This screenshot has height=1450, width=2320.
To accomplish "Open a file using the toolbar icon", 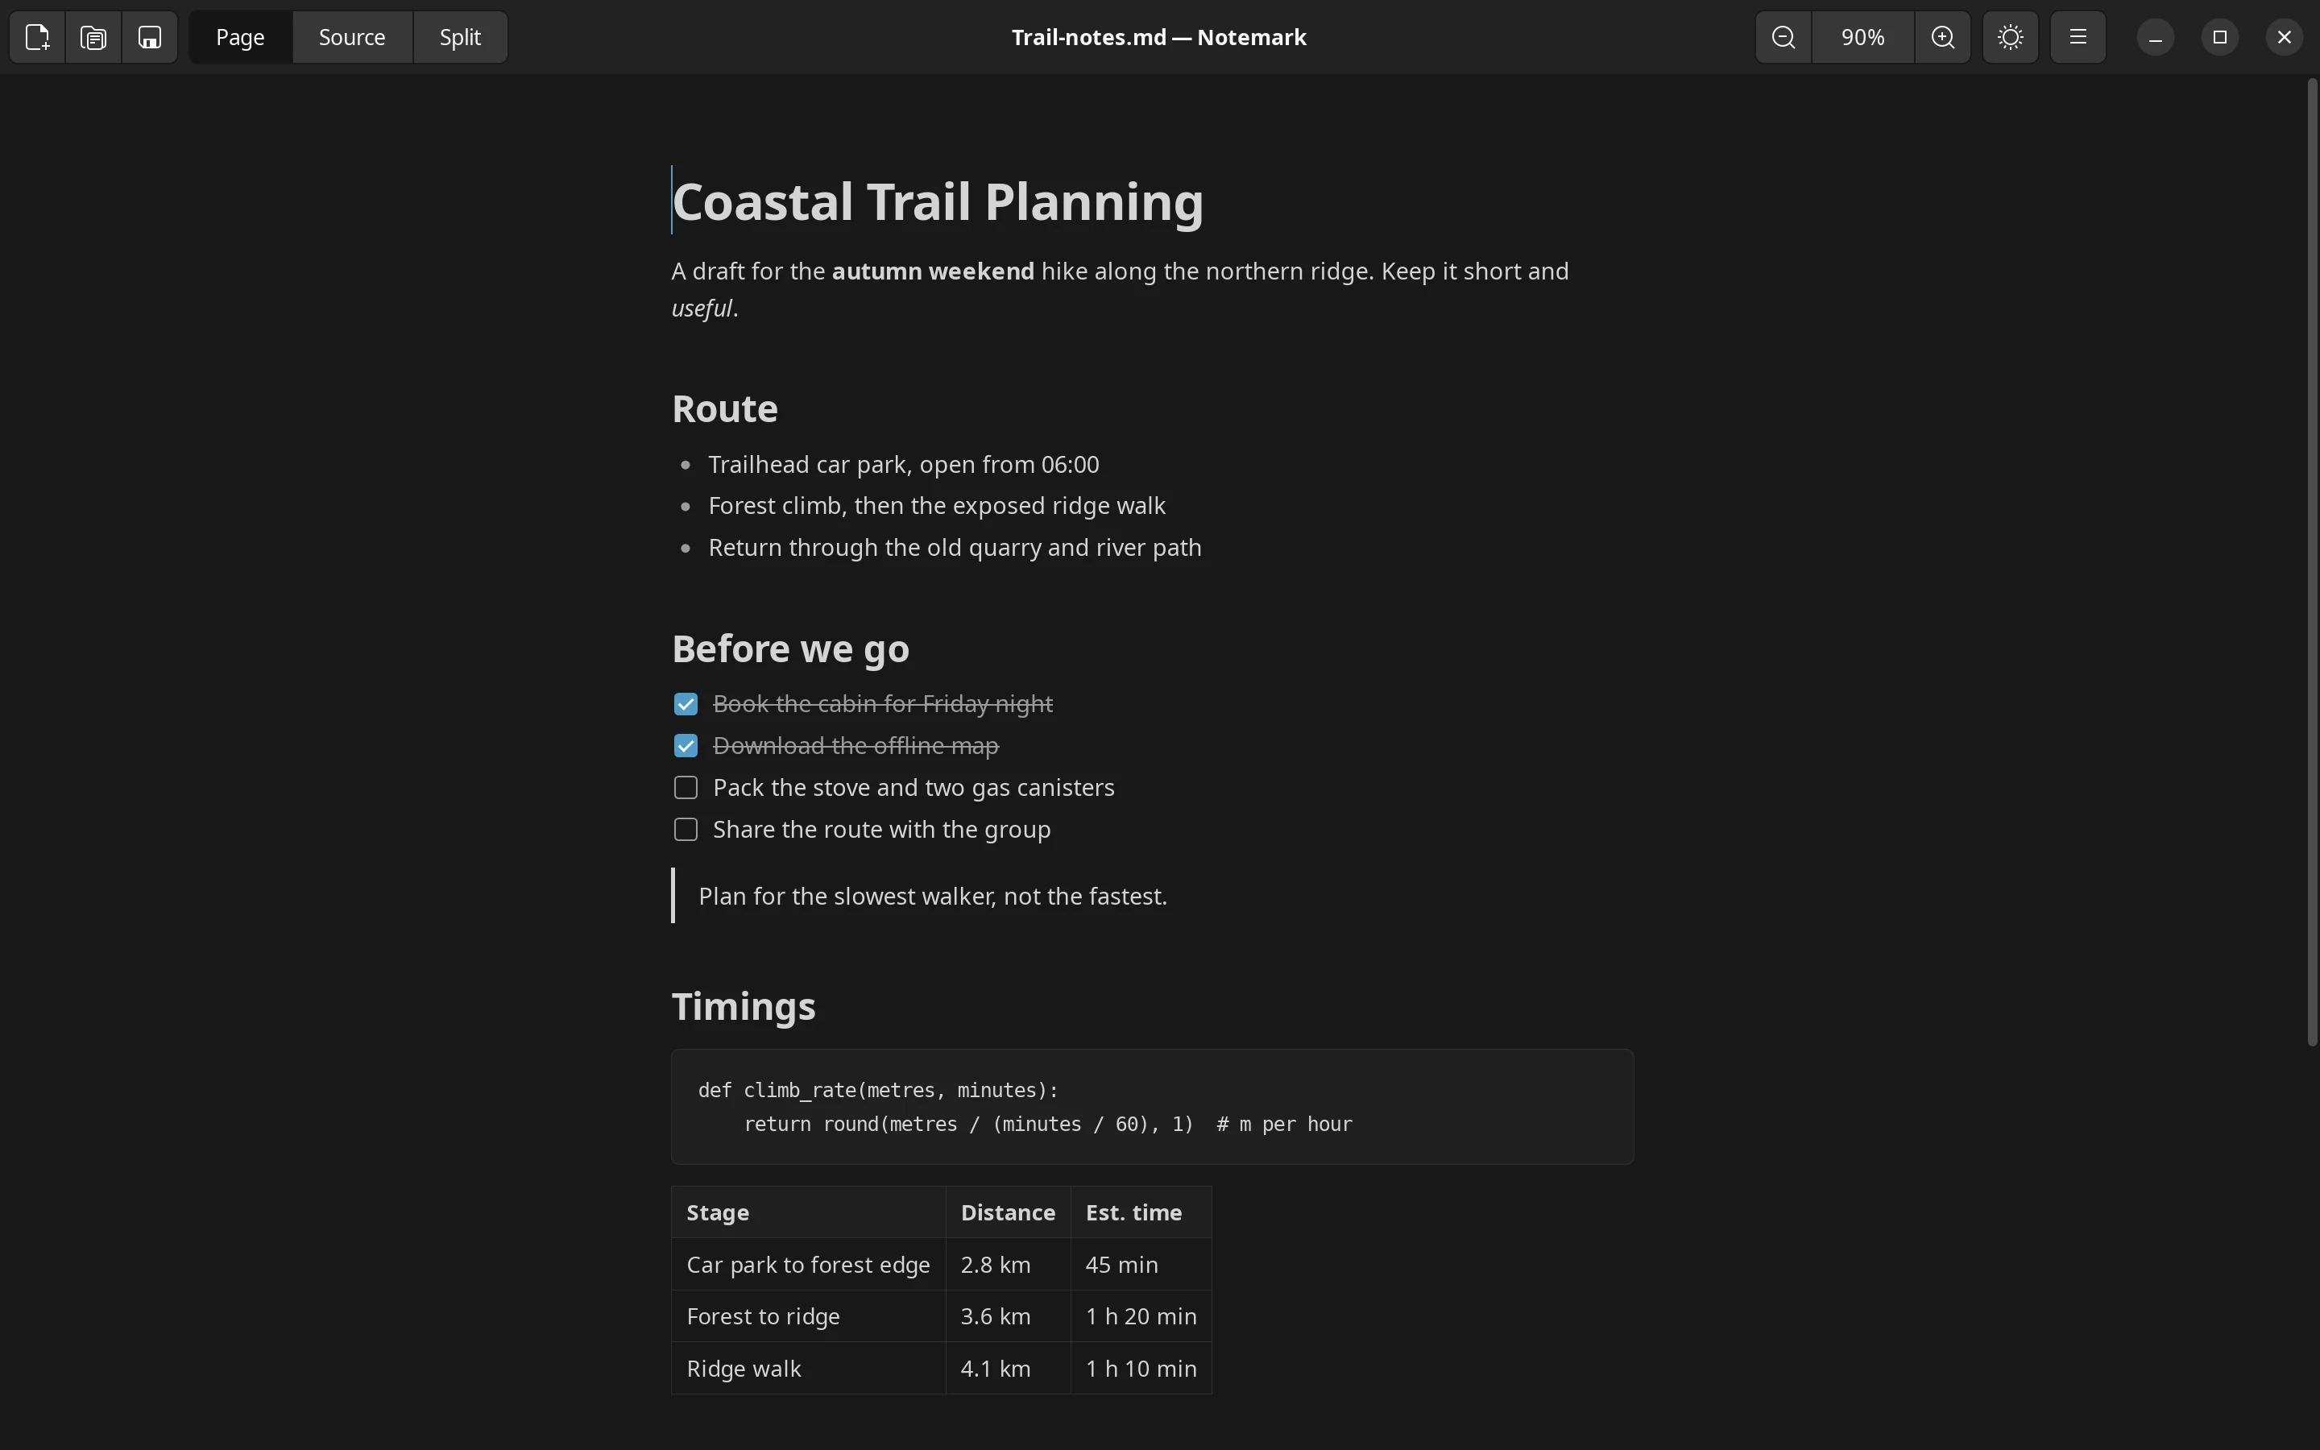I will coord(93,37).
